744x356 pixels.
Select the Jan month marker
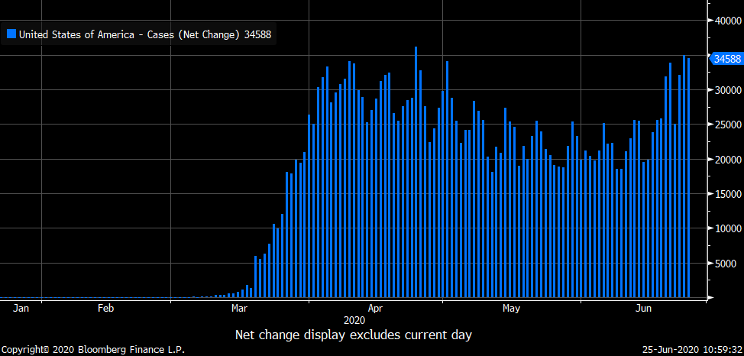point(21,309)
